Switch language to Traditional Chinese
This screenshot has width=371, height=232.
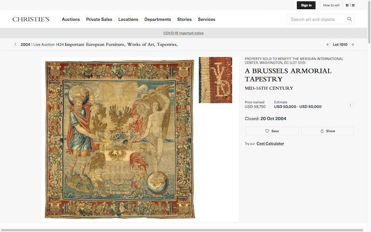click(x=347, y=5)
